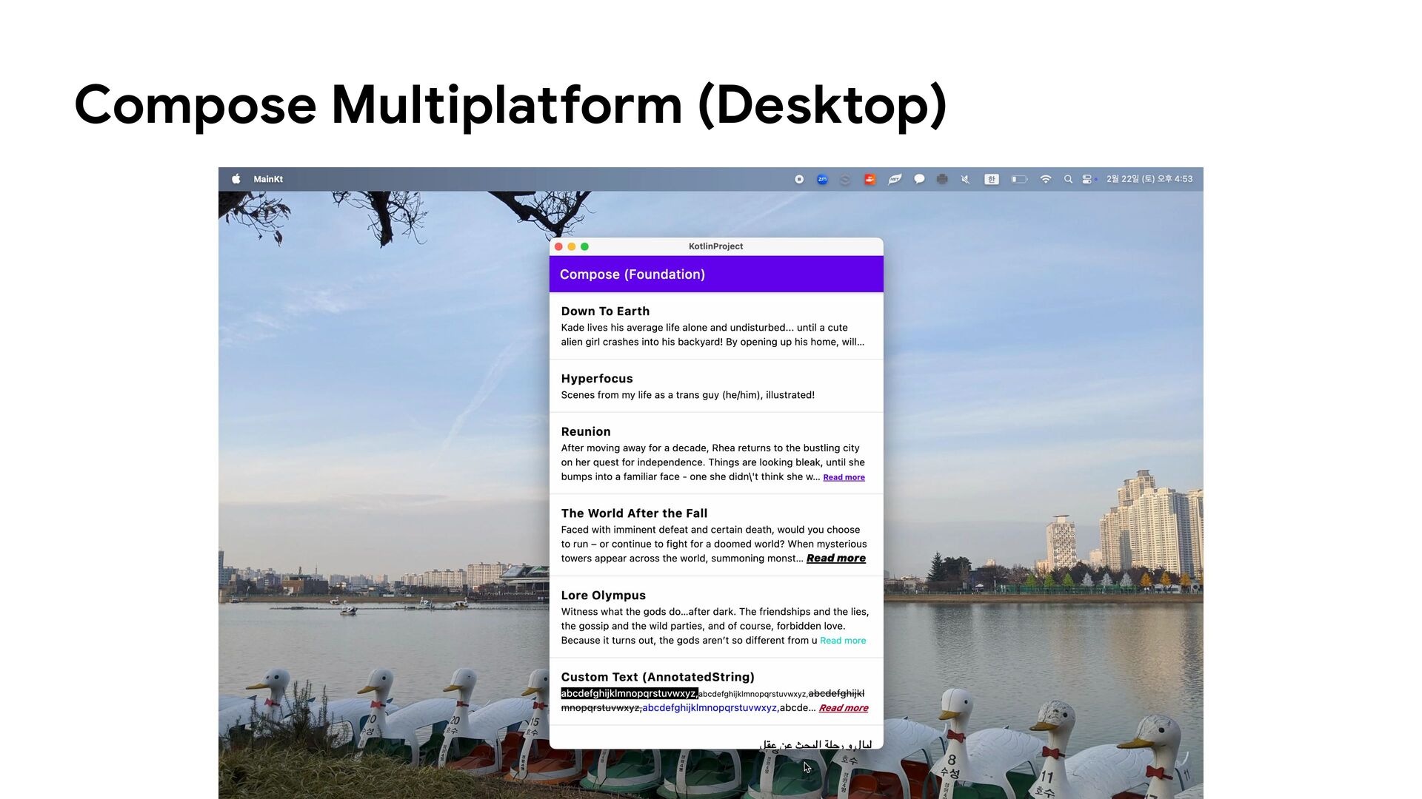The height and width of the screenshot is (799, 1422).
Task: Open the MainKt application menu
Action: pos(268,179)
